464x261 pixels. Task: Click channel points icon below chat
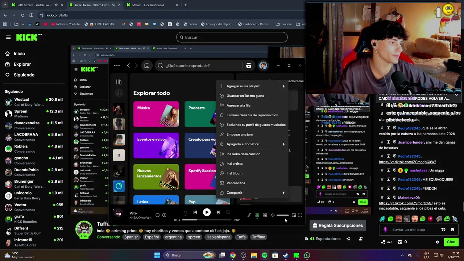pyautogui.click(x=384, y=242)
